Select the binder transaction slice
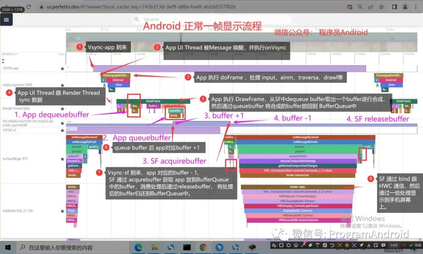This screenshot has width=423, height=254. point(298,175)
